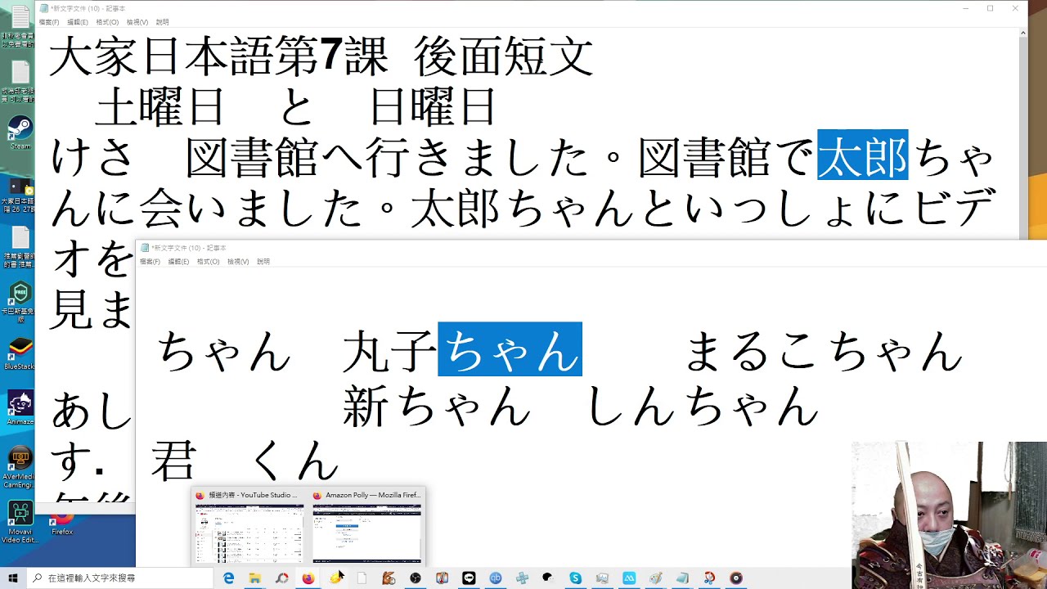Screen dimensions: 1047x589
Task: Open Skype from the taskbar
Action: click(x=575, y=578)
